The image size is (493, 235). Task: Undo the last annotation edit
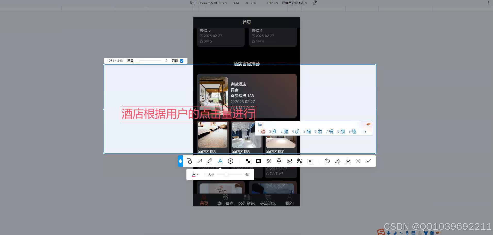(x=327, y=161)
